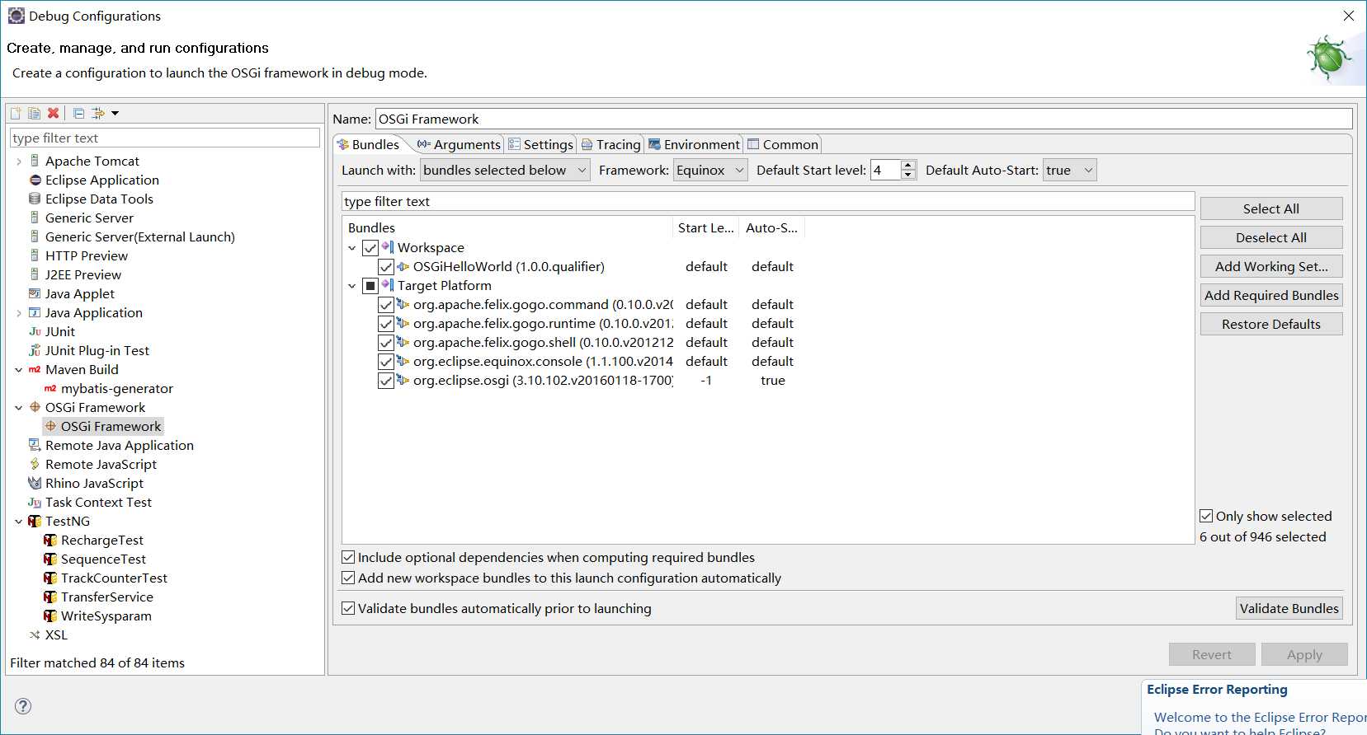Switch to the Common tab
This screenshot has height=735, width=1367.
(782, 144)
